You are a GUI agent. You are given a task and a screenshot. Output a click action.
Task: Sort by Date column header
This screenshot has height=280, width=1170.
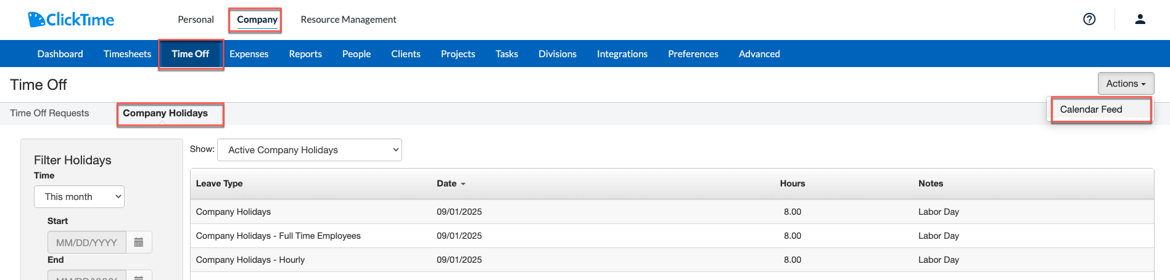(x=447, y=183)
